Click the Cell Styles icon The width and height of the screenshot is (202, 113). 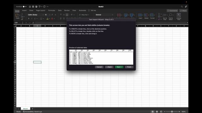tap(132, 15)
